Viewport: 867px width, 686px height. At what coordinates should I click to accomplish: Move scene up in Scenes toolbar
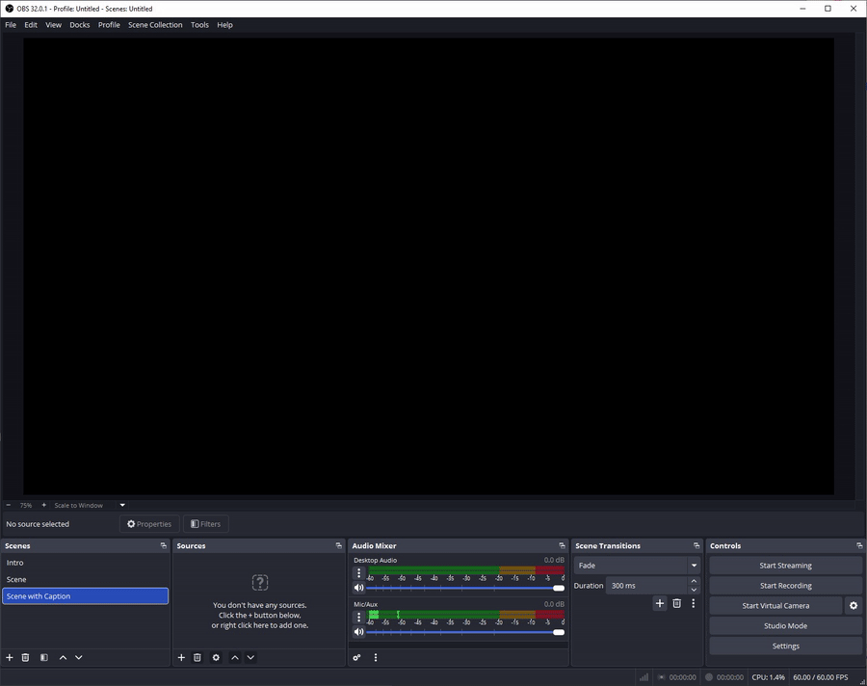(63, 657)
